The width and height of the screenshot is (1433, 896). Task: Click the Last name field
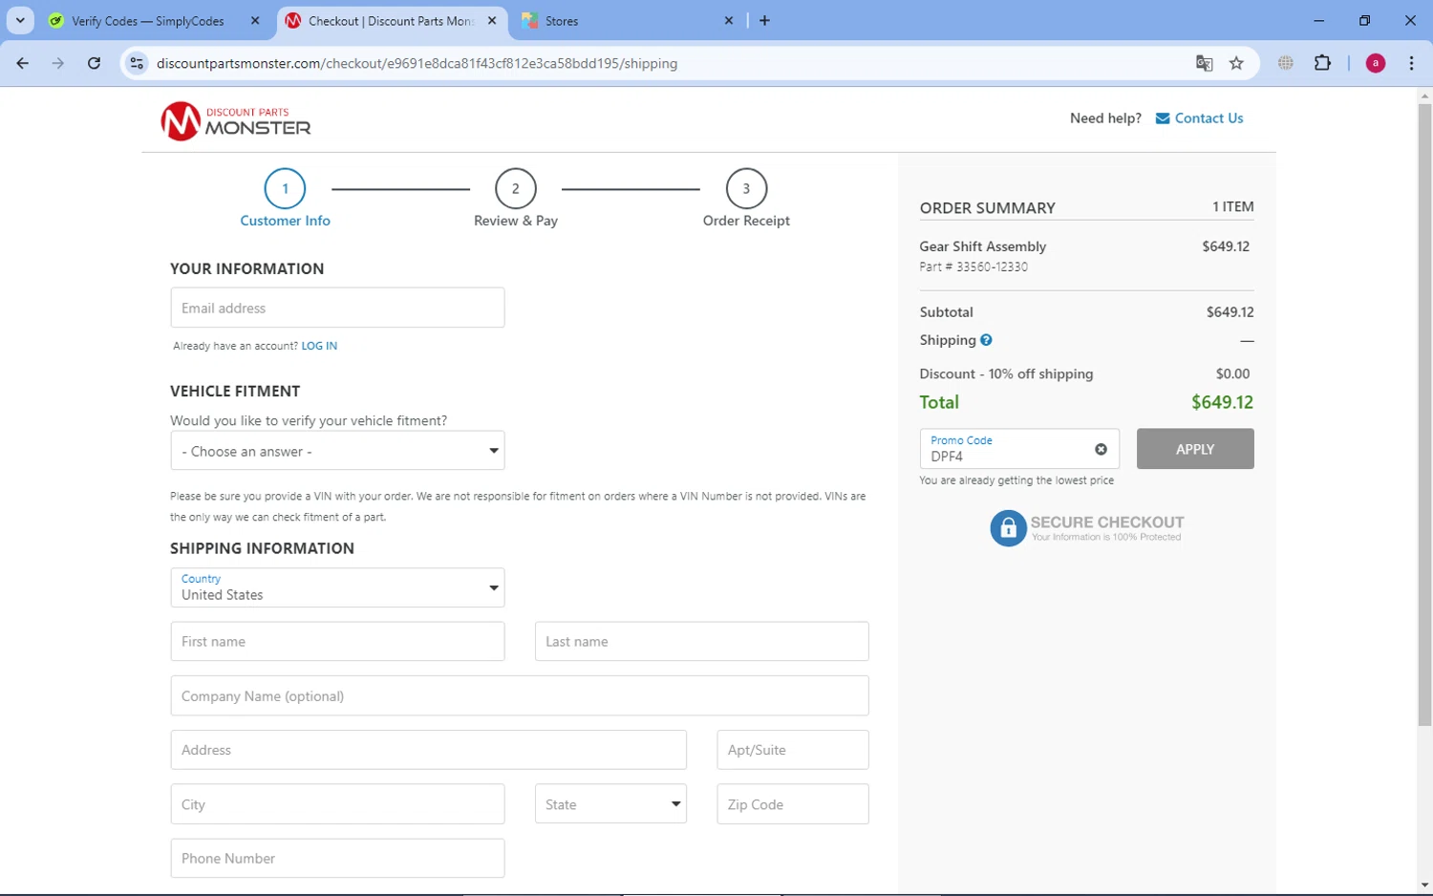pyautogui.click(x=701, y=641)
